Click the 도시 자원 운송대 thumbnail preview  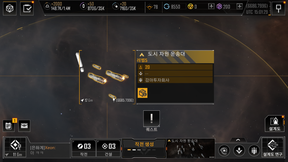click(191, 148)
